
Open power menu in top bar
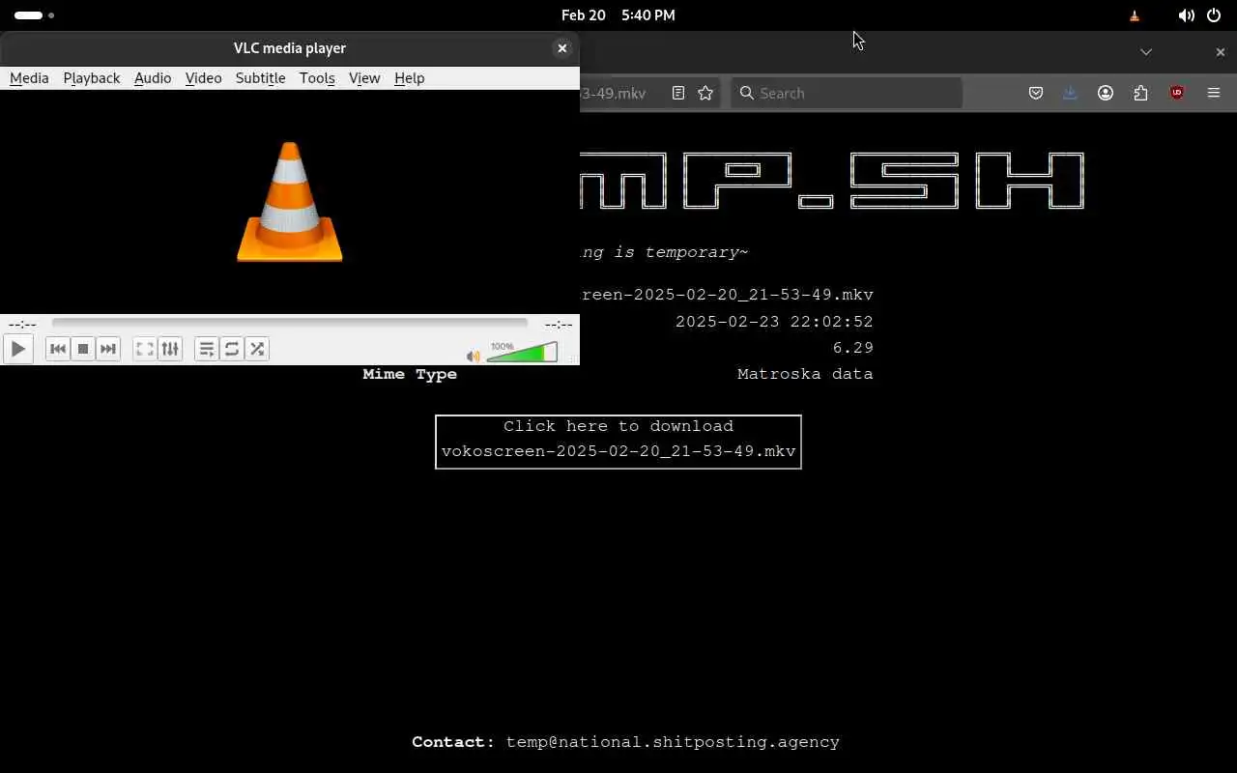pyautogui.click(x=1214, y=15)
